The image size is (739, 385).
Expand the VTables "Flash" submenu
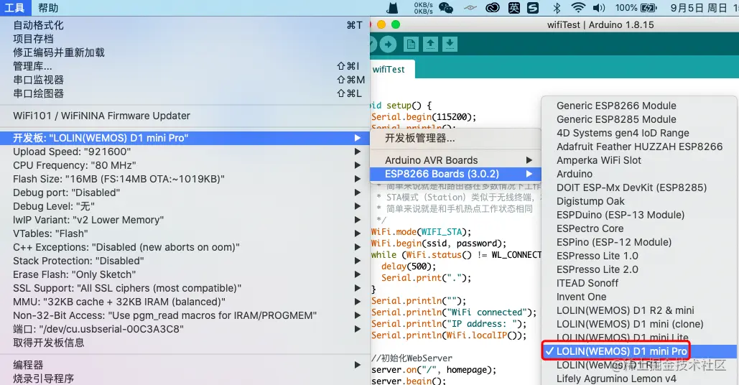pyautogui.click(x=185, y=233)
